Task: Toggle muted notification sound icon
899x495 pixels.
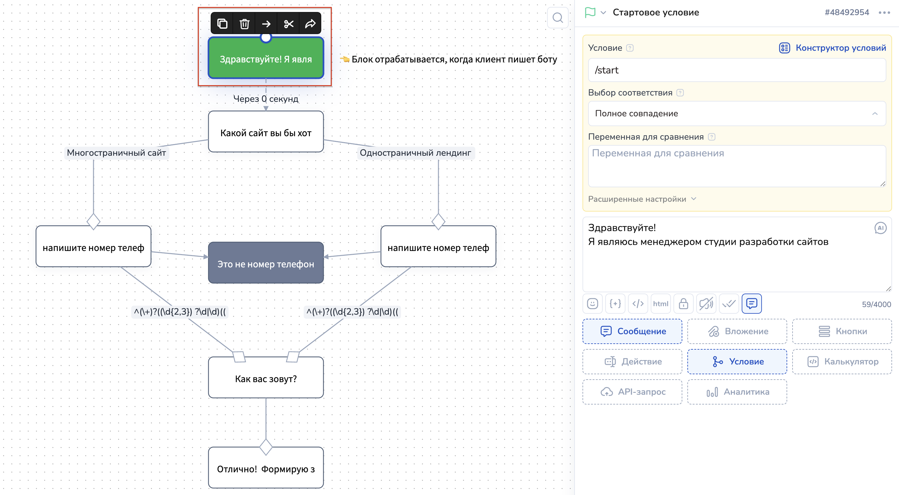Action: point(706,303)
